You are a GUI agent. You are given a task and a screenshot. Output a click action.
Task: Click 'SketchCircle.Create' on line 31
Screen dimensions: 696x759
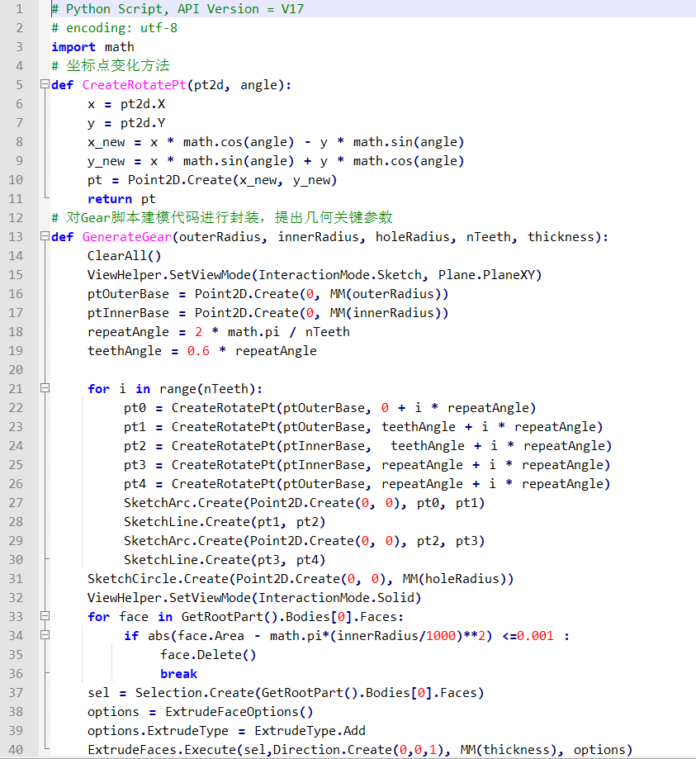[158, 579]
